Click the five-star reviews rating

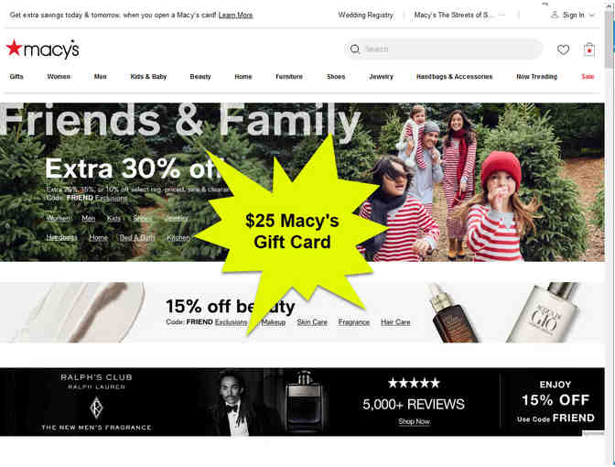coord(414,383)
